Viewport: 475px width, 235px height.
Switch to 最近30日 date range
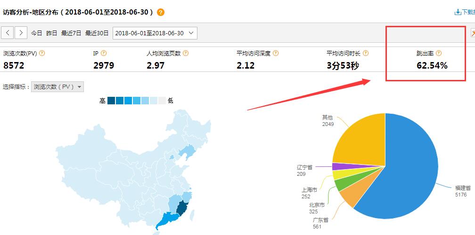pyautogui.click(x=97, y=33)
